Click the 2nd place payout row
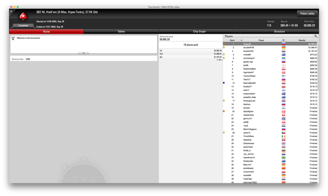Viewport: 328px width, 196px height. point(191,54)
